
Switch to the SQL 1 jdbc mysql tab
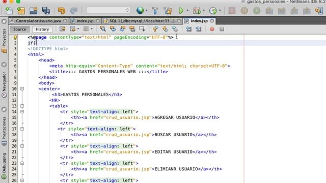(142, 21)
